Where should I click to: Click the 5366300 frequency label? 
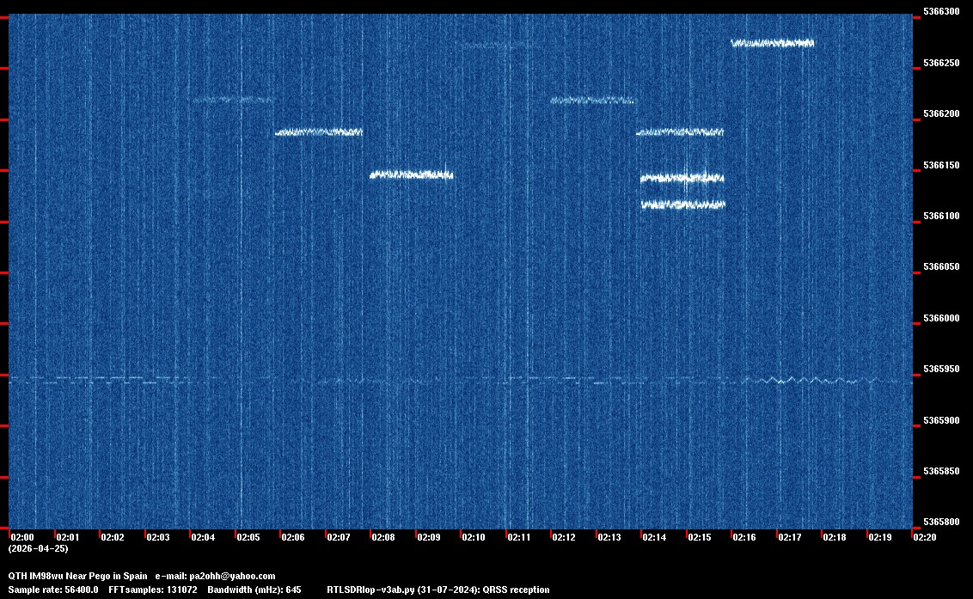[x=940, y=12]
